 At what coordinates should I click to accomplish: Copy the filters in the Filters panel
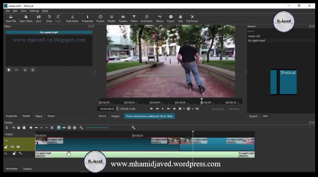click(25, 70)
